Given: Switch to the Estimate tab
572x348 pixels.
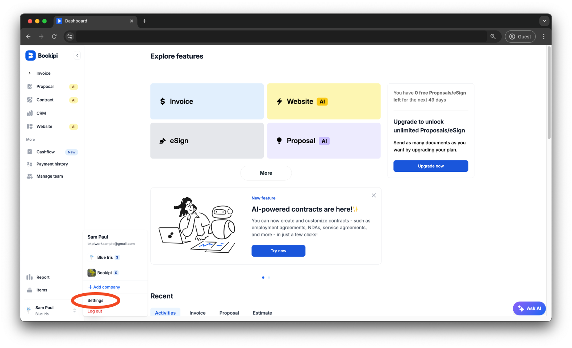Looking at the screenshot, I should (262, 313).
